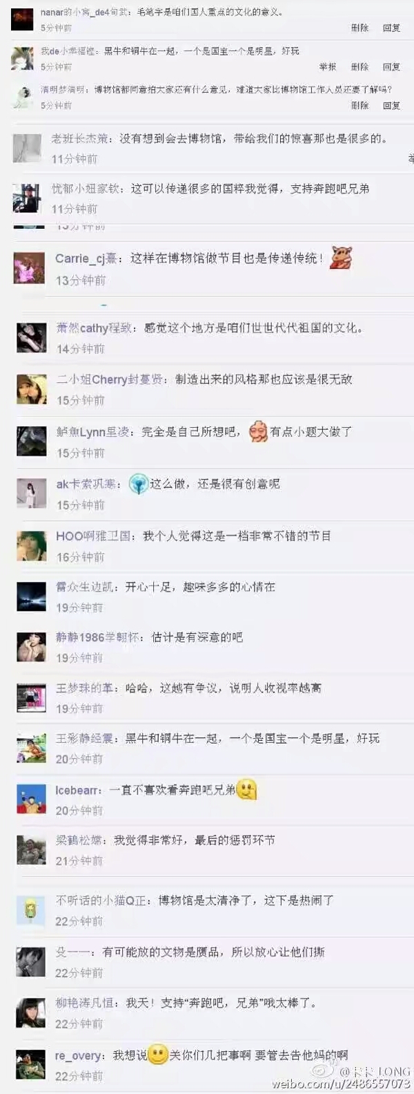Click the emoji in 鲈鱼Lynn's comment
Screen dimensions: 414x1094
(258, 431)
